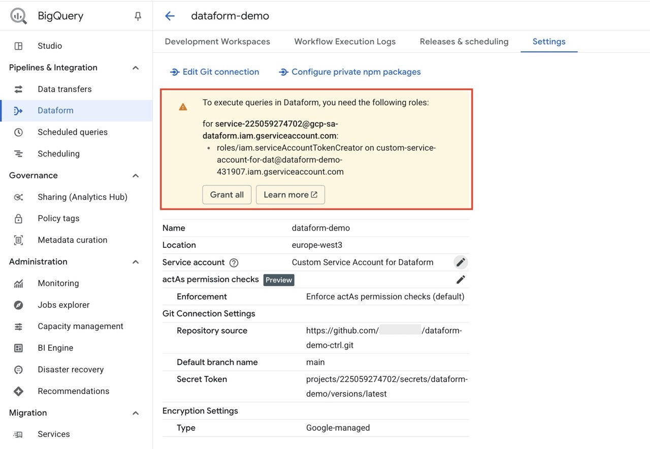Click the Recommendations diamond icon
Image resolution: width=650 pixels, height=449 pixels.
pyautogui.click(x=19, y=391)
